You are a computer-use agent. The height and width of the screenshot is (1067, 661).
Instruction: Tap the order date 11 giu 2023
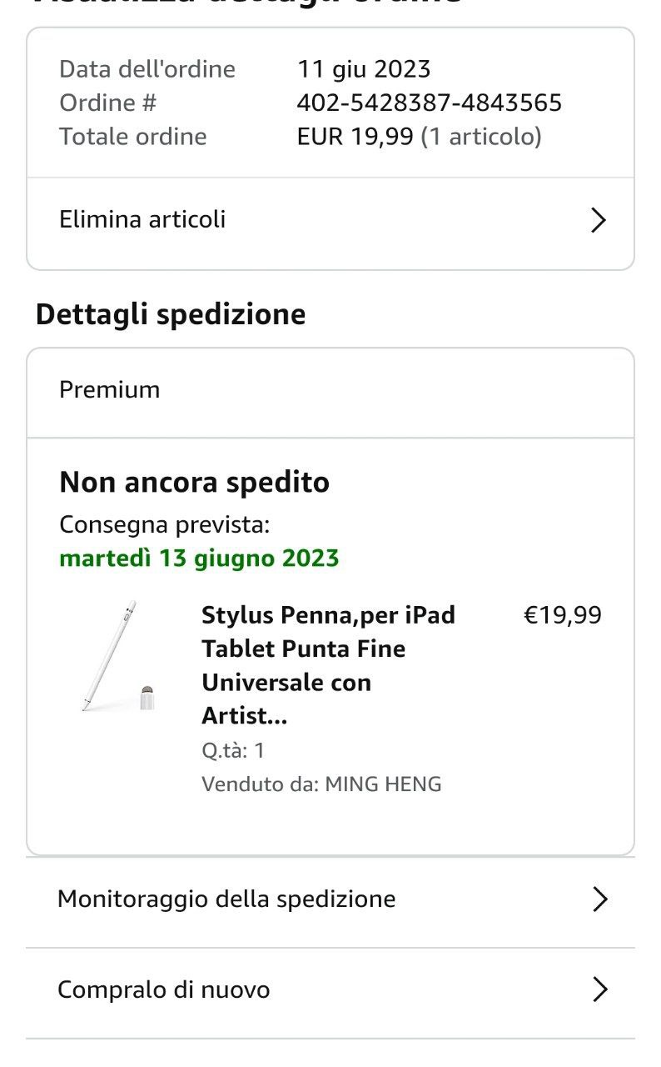pos(364,69)
